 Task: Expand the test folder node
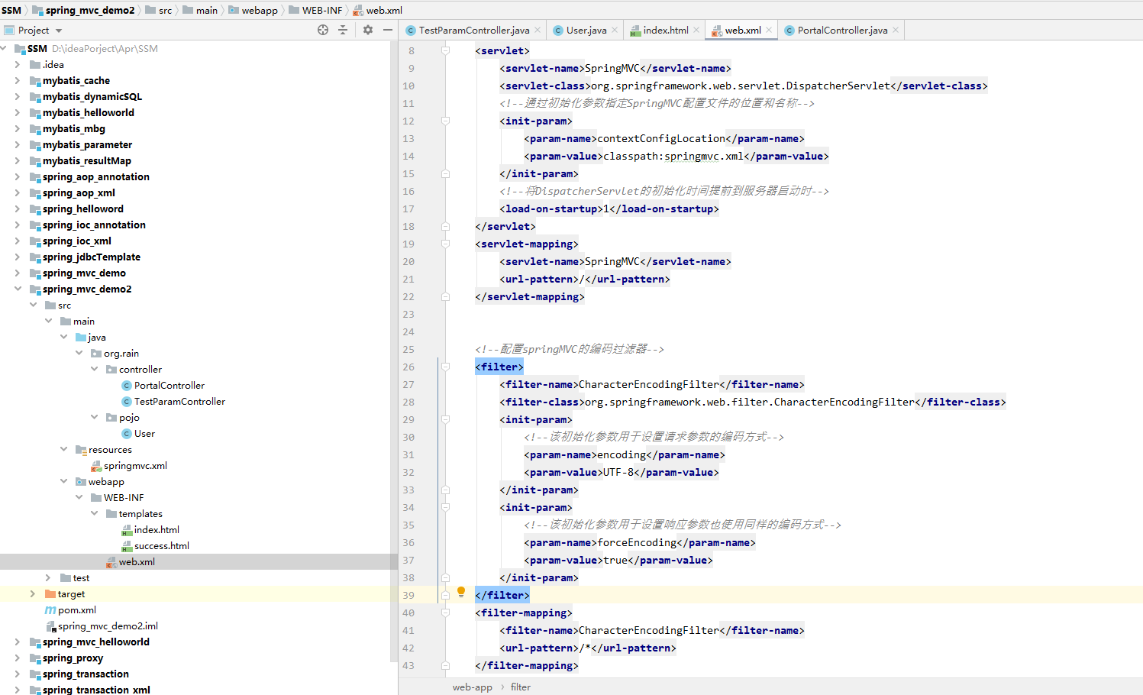coord(48,577)
